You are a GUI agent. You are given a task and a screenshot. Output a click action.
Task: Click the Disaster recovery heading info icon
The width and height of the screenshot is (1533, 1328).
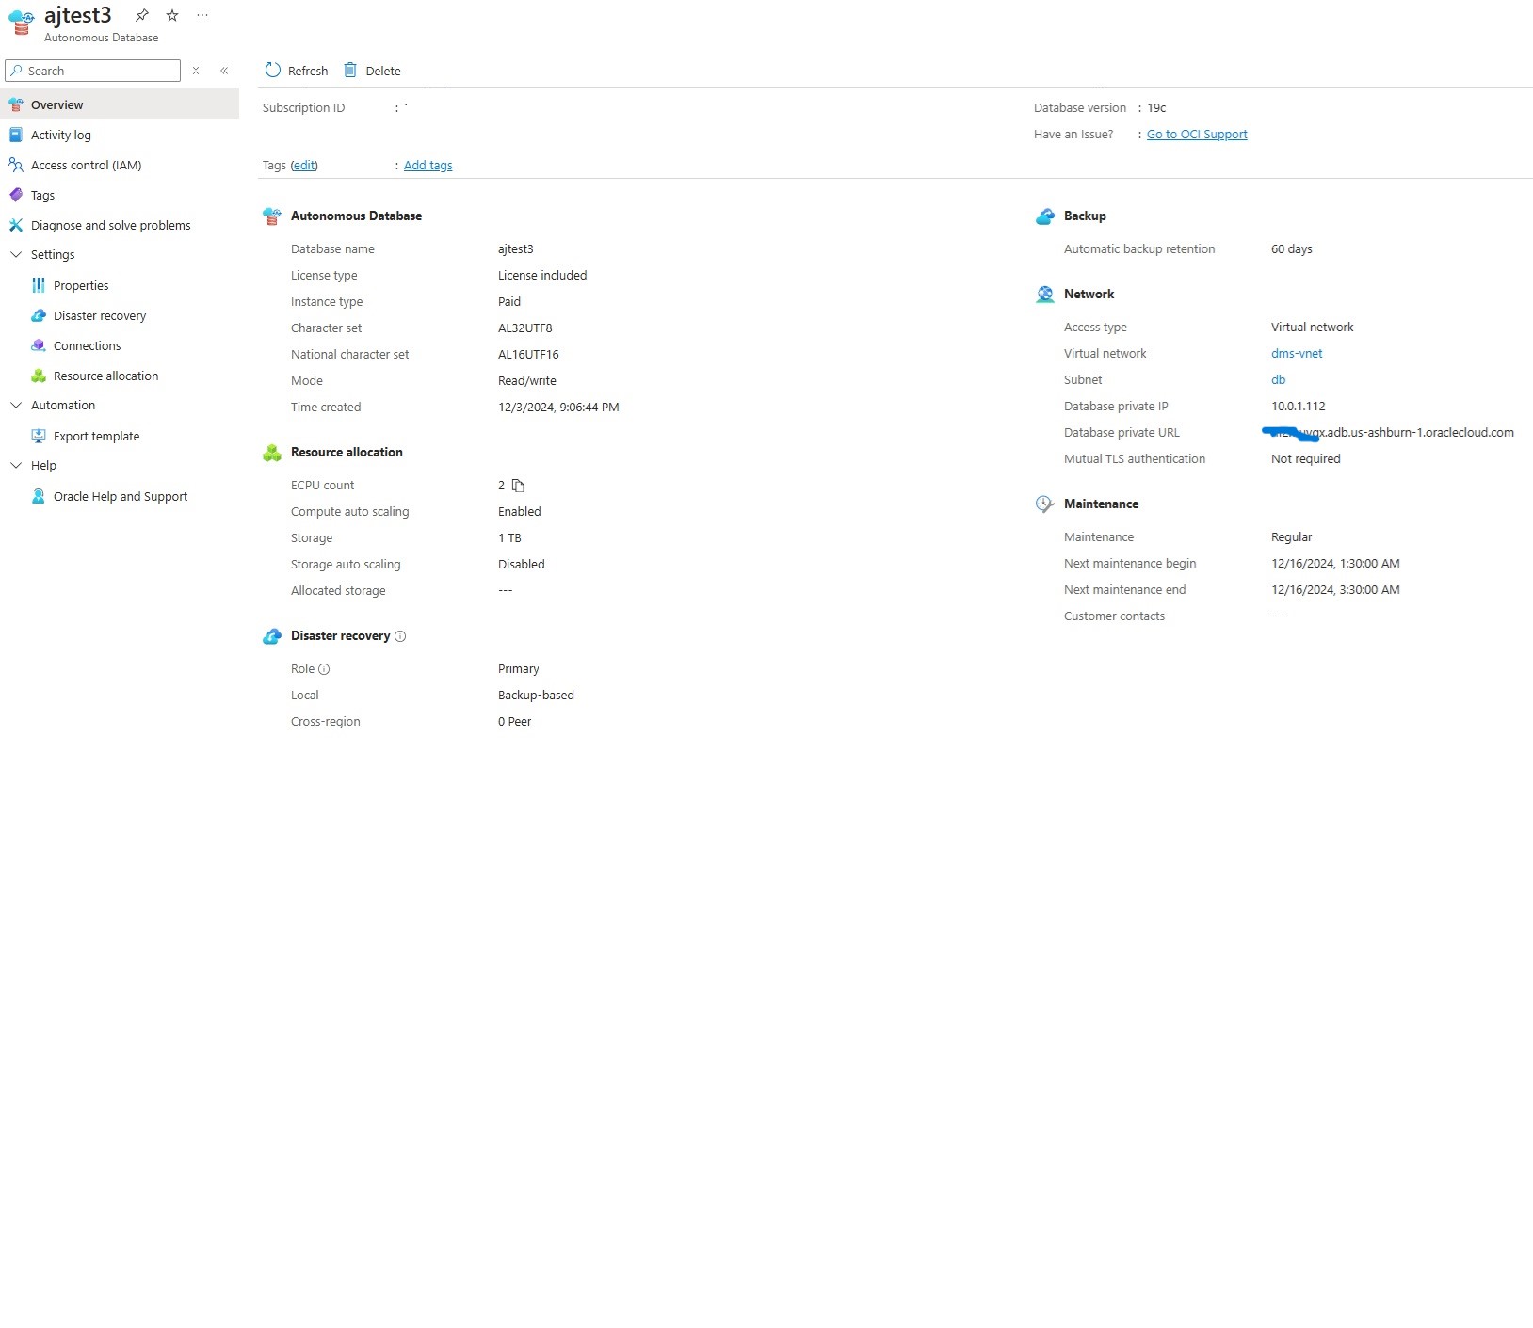click(400, 636)
